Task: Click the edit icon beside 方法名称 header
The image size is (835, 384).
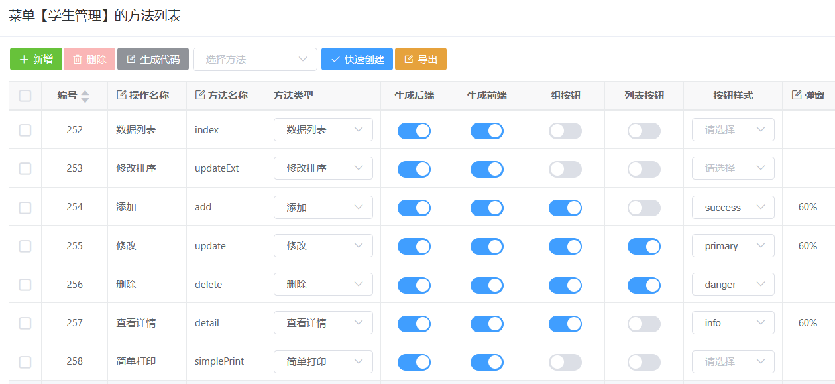Action: (x=200, y=95)
